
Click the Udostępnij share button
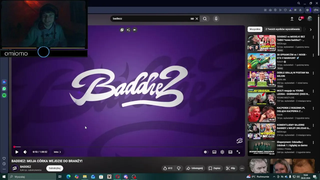pyautogui.click(x=195, y=168)
